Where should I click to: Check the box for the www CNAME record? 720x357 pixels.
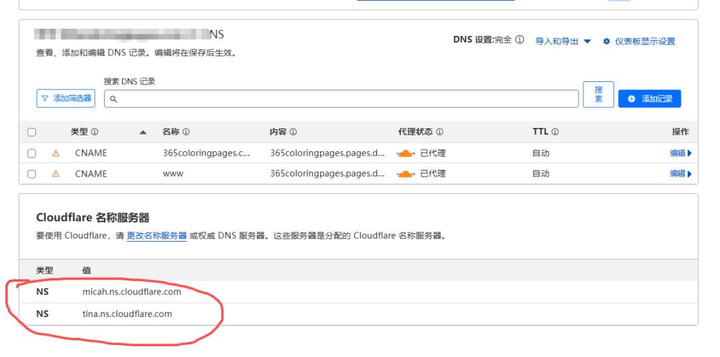pyautogui.click(x=31, y=174)
